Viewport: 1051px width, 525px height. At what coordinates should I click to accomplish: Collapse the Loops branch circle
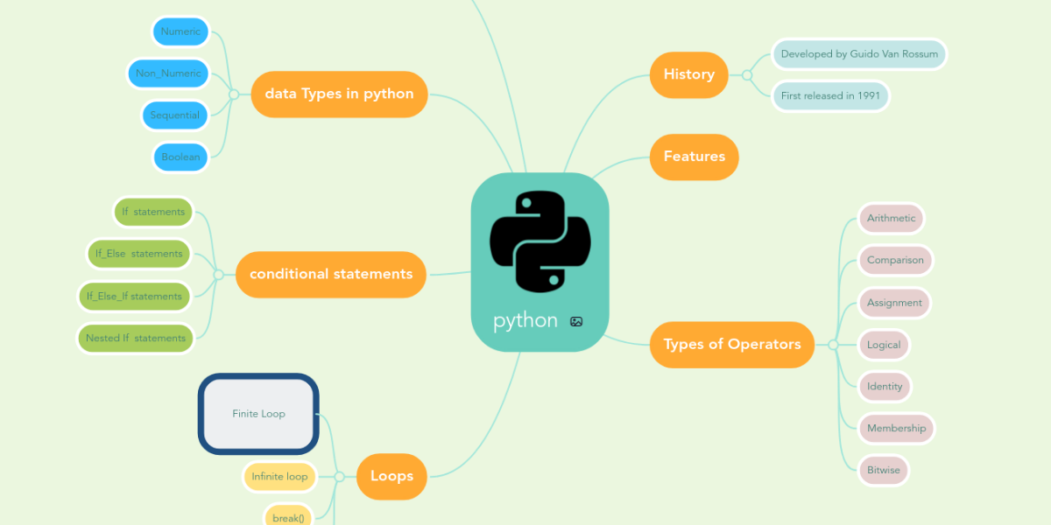click(x=340, y=477)
